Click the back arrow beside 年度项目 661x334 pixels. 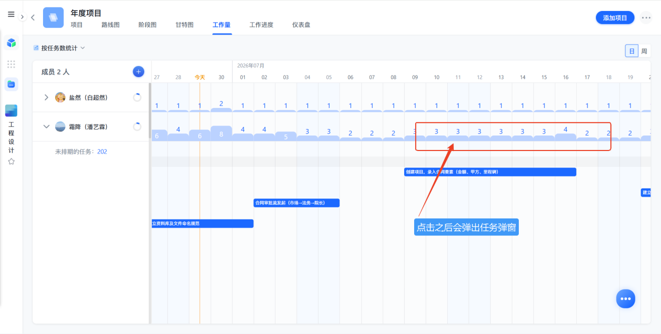click(33, 17)
